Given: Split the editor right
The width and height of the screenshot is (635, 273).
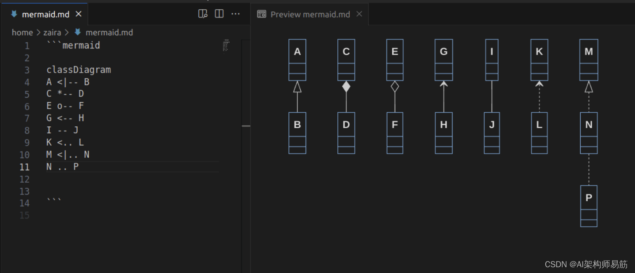Looking at the screenshot, I should point(219,14).
